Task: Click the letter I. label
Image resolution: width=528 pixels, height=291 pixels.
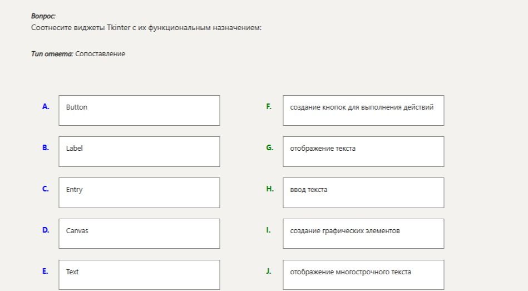Action: 268,230
